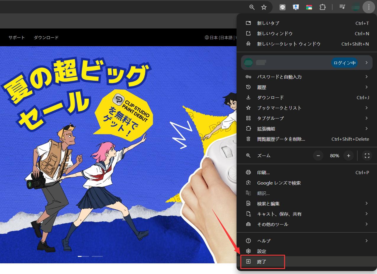The width and height of the screenshot is (377, 274).
Task: Increase zoom with the plus button
Action: (x=349, y=156)
